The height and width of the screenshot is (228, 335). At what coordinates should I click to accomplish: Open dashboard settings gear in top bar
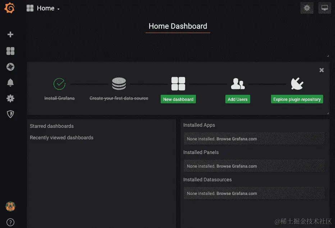[307, 8]
